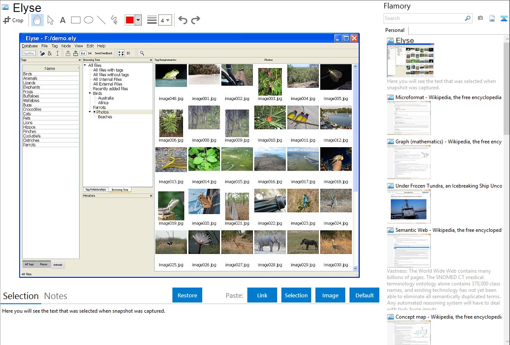
Task: Choose the freehand squiggle tool
Action: pyautogui.click(x=114, y=20)
